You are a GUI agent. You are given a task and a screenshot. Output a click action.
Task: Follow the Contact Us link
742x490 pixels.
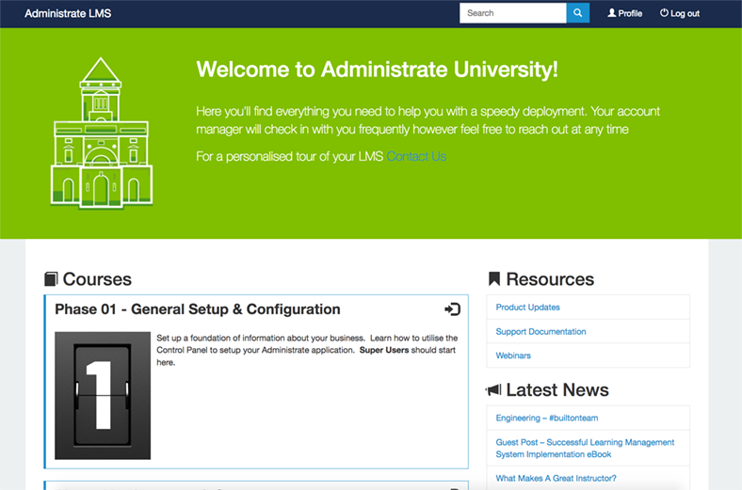(x=416, y=156)
